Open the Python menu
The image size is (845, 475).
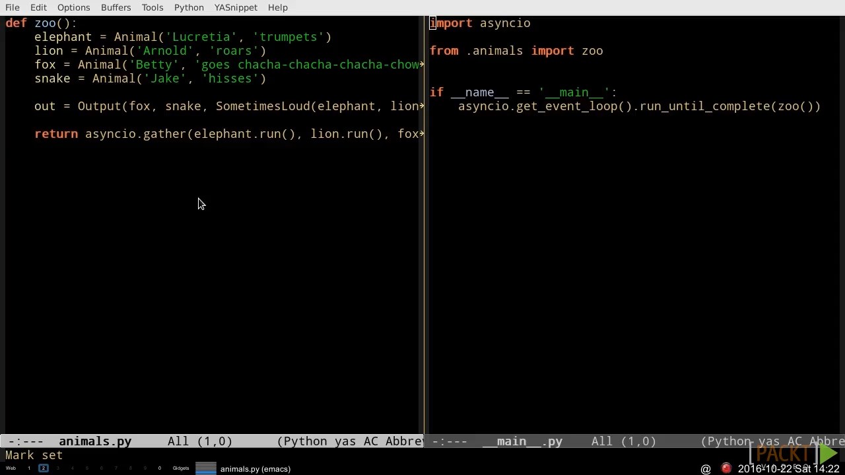tap(189, 7)
